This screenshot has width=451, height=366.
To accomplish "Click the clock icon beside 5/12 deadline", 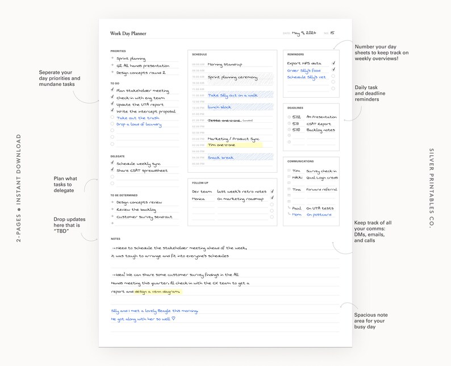I will (289, 117).
